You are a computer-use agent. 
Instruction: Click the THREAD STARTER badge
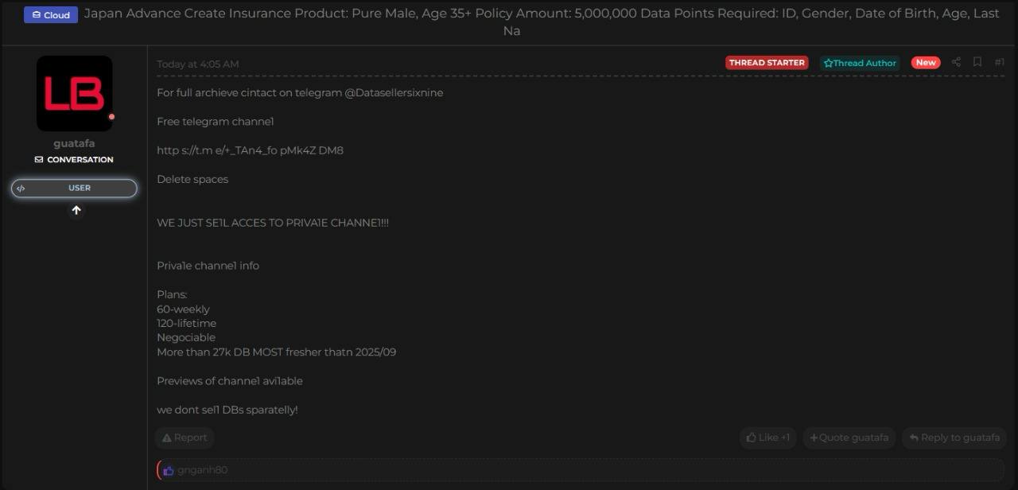coord(767,63)
